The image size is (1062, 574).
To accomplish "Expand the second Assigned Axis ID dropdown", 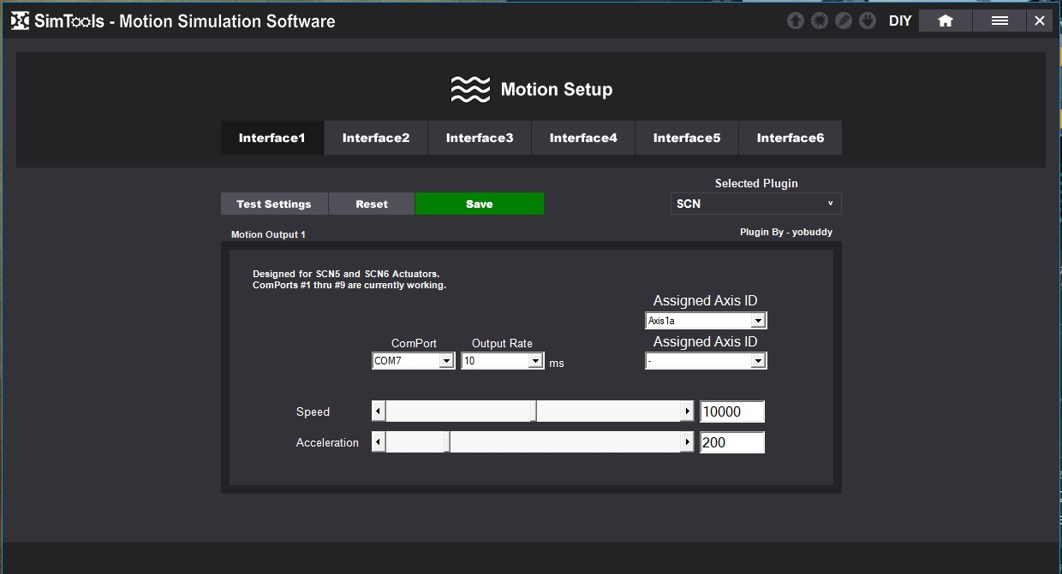I will (x=757, y=361).
